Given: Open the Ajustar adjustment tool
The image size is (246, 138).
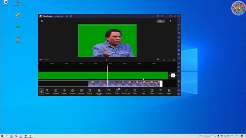Looking at the screenshot, I should click(161, 91).
